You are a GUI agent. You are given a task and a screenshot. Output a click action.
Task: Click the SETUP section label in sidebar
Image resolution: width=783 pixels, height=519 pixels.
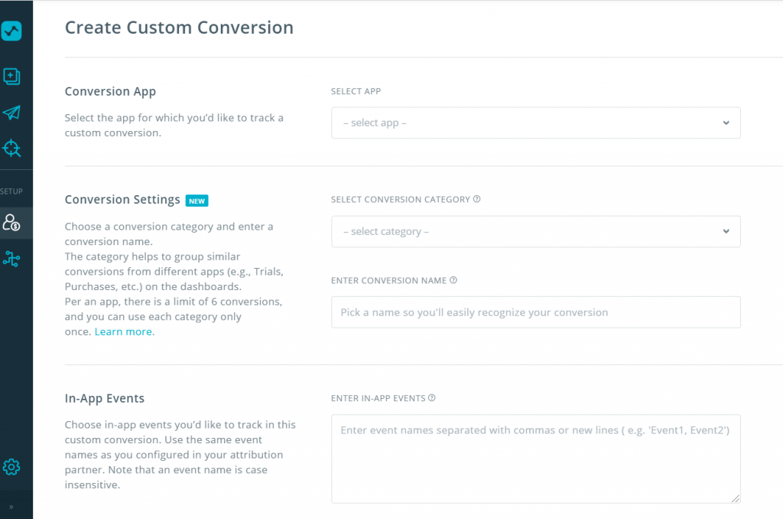[x=13, y=190]
